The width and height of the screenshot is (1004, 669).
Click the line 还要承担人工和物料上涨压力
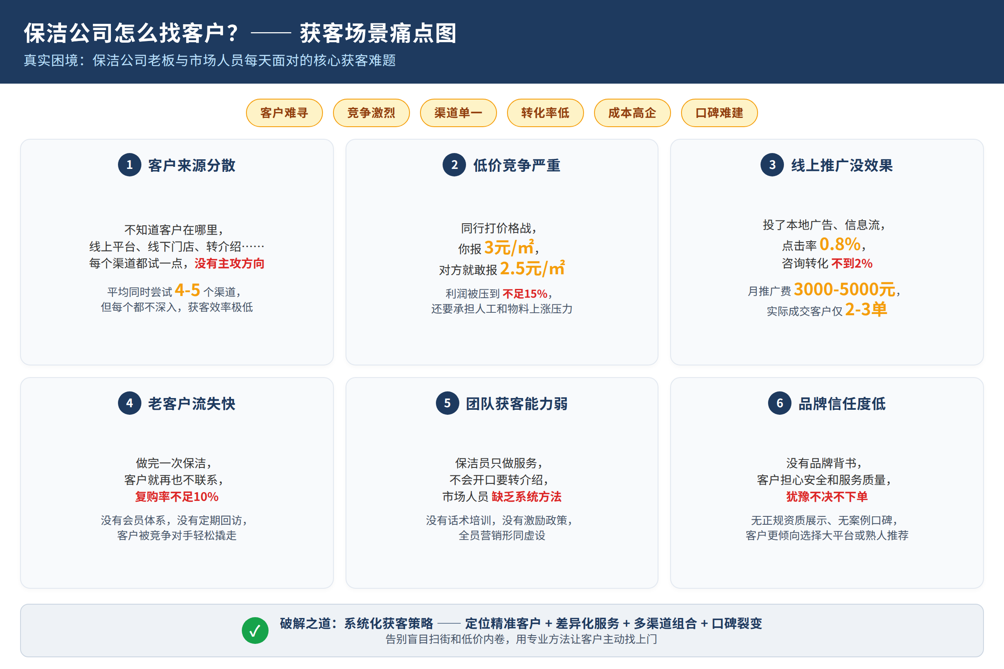[x=502, y=309]
